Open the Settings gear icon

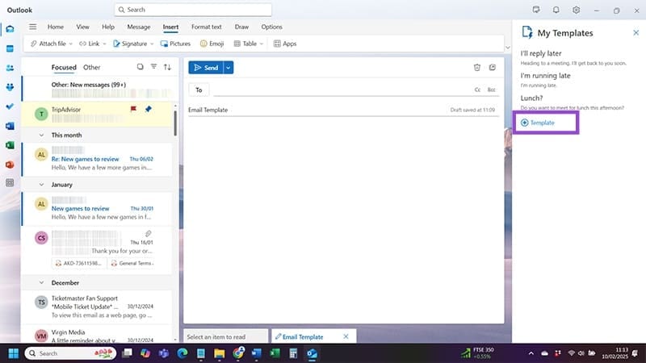click(x=576, y=10)
